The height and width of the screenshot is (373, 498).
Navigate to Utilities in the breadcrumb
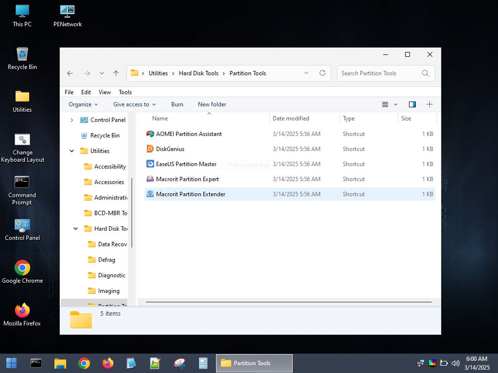coord(158,73)
